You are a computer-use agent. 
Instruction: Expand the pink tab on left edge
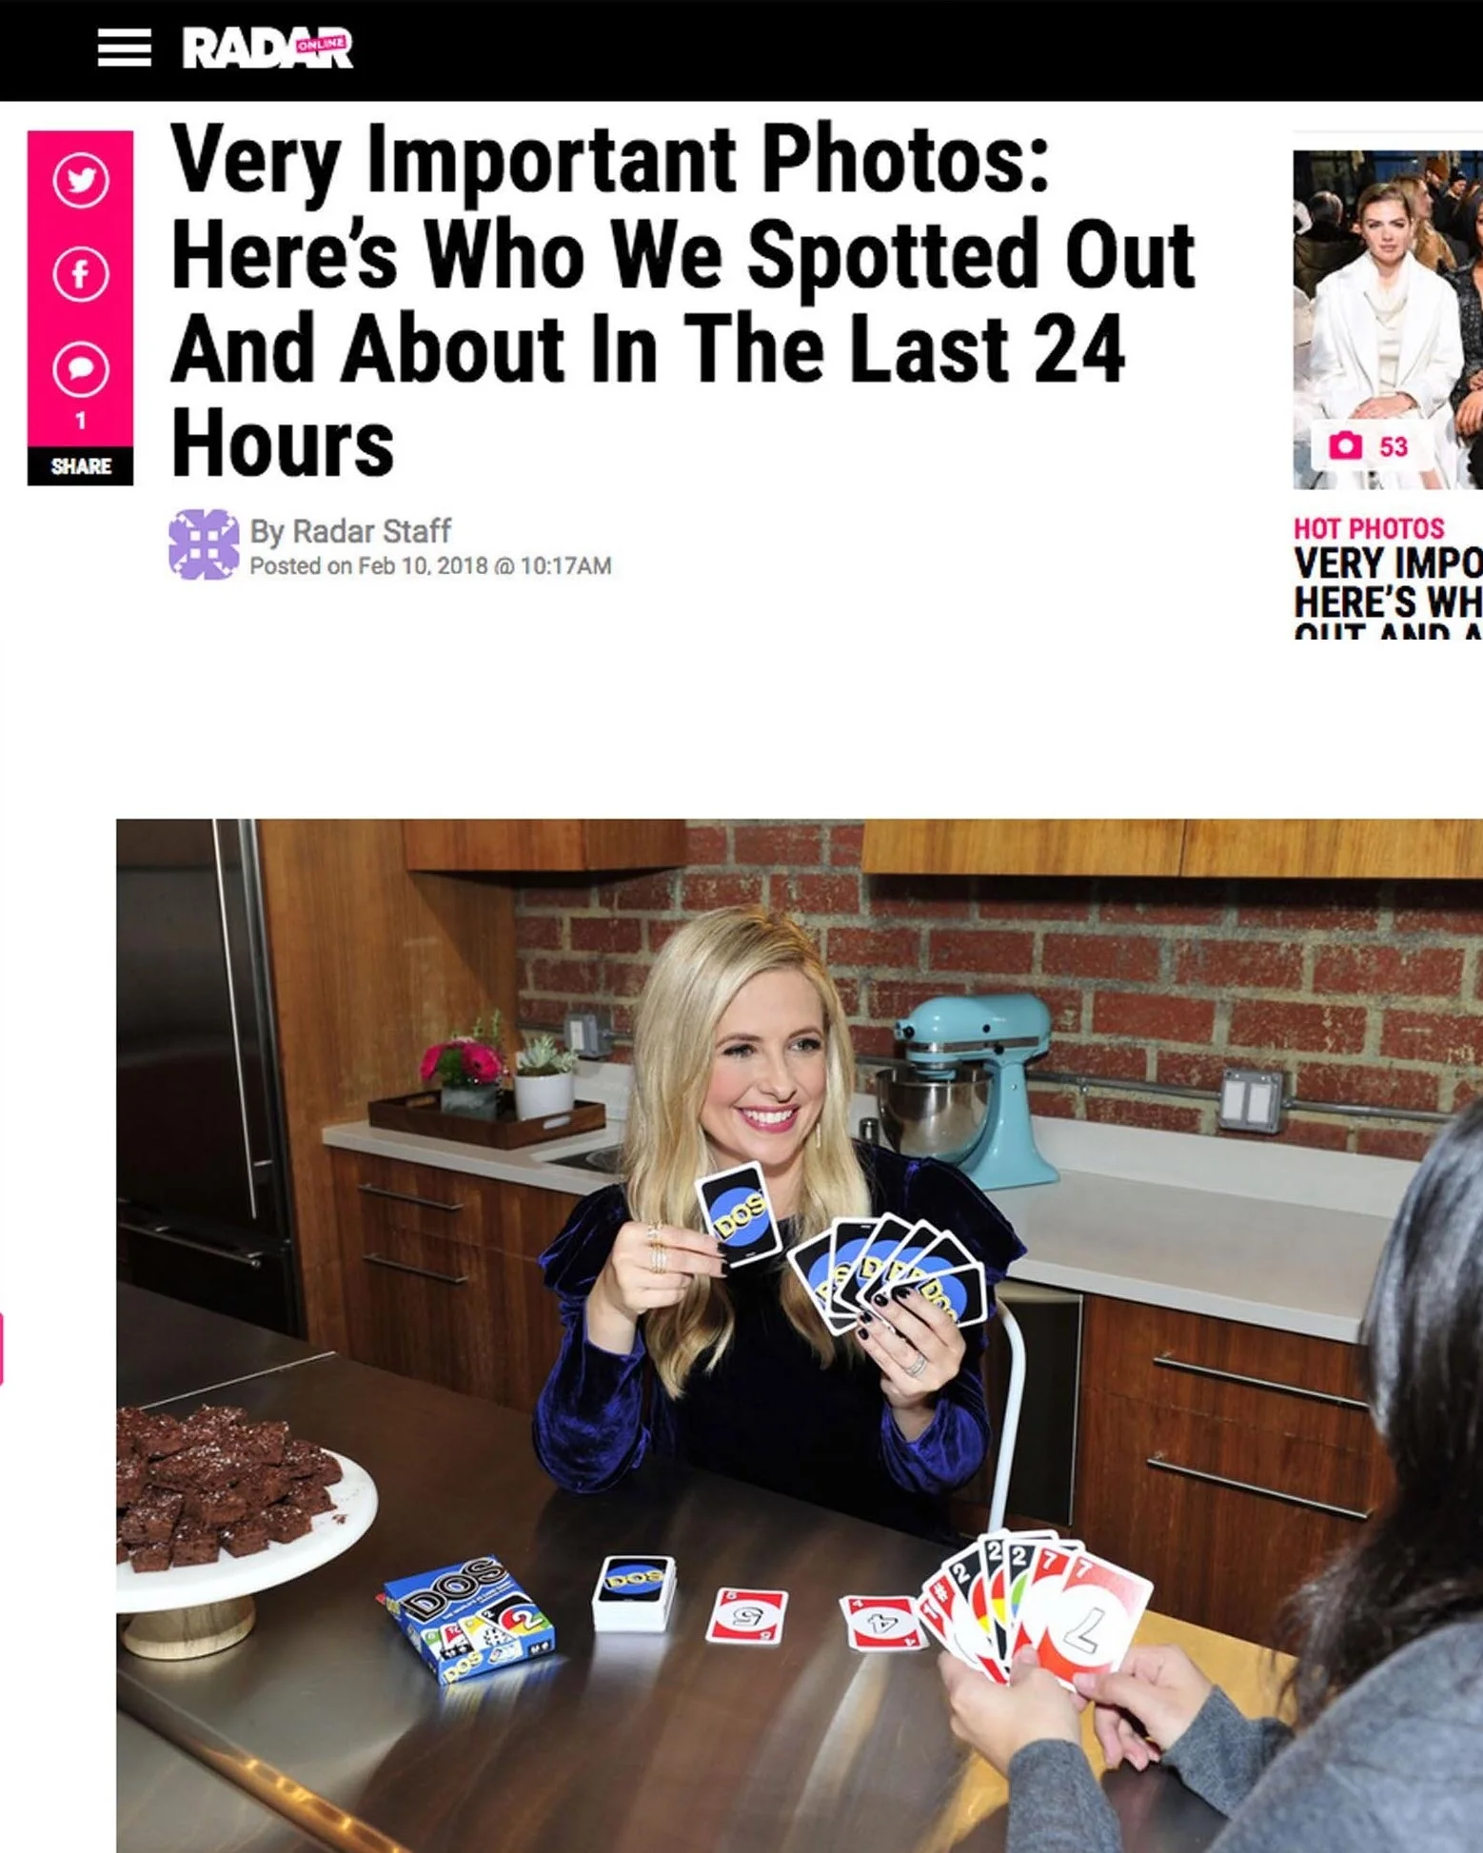click(2, 1349)
